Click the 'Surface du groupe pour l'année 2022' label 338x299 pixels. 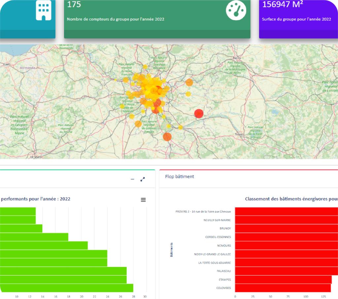[x=296, y=19]
